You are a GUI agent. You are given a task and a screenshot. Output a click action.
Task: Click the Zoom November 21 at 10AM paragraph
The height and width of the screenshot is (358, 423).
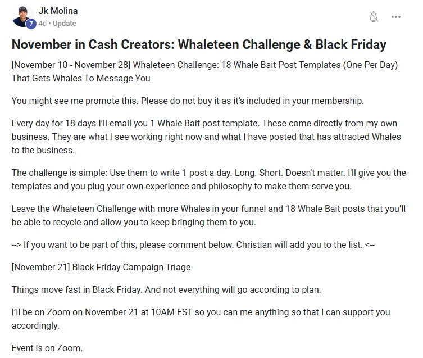tap(201, 319)
